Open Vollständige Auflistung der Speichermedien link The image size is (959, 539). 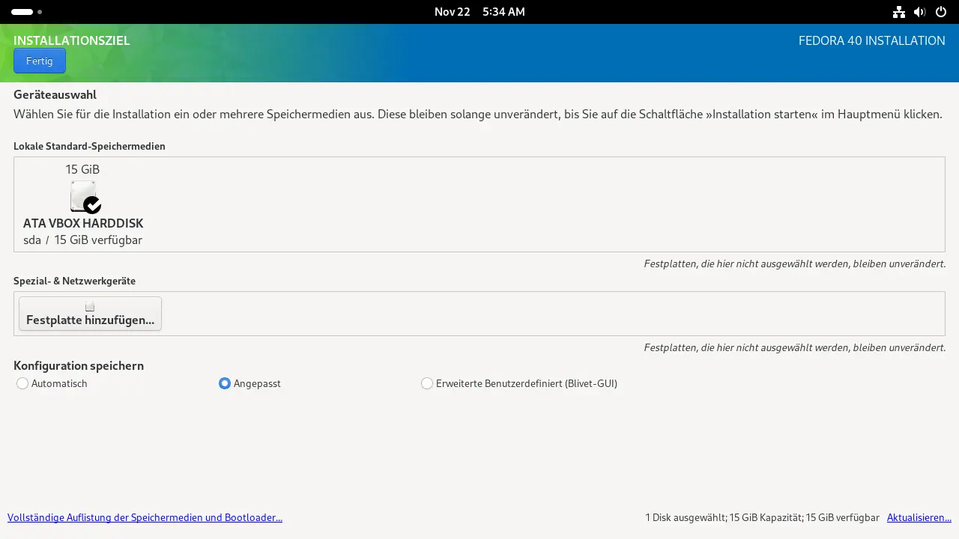[x=145, y=517]
